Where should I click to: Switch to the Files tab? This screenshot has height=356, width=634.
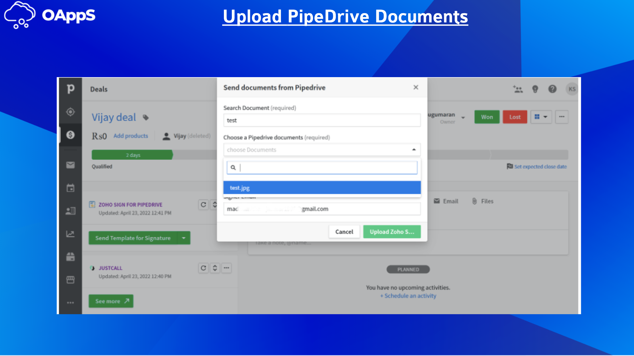(482, 201)
